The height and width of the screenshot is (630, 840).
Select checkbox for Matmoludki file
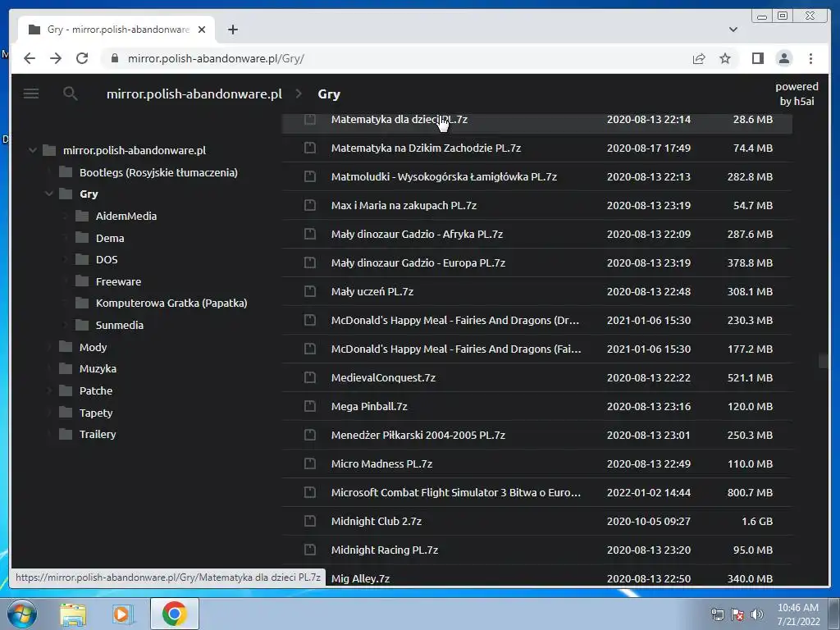[309, 176]
